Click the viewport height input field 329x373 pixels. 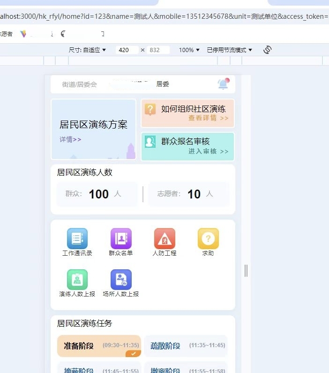click(157, 50)
